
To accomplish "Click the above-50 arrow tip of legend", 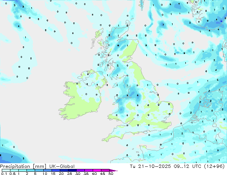I will point(113,170).
